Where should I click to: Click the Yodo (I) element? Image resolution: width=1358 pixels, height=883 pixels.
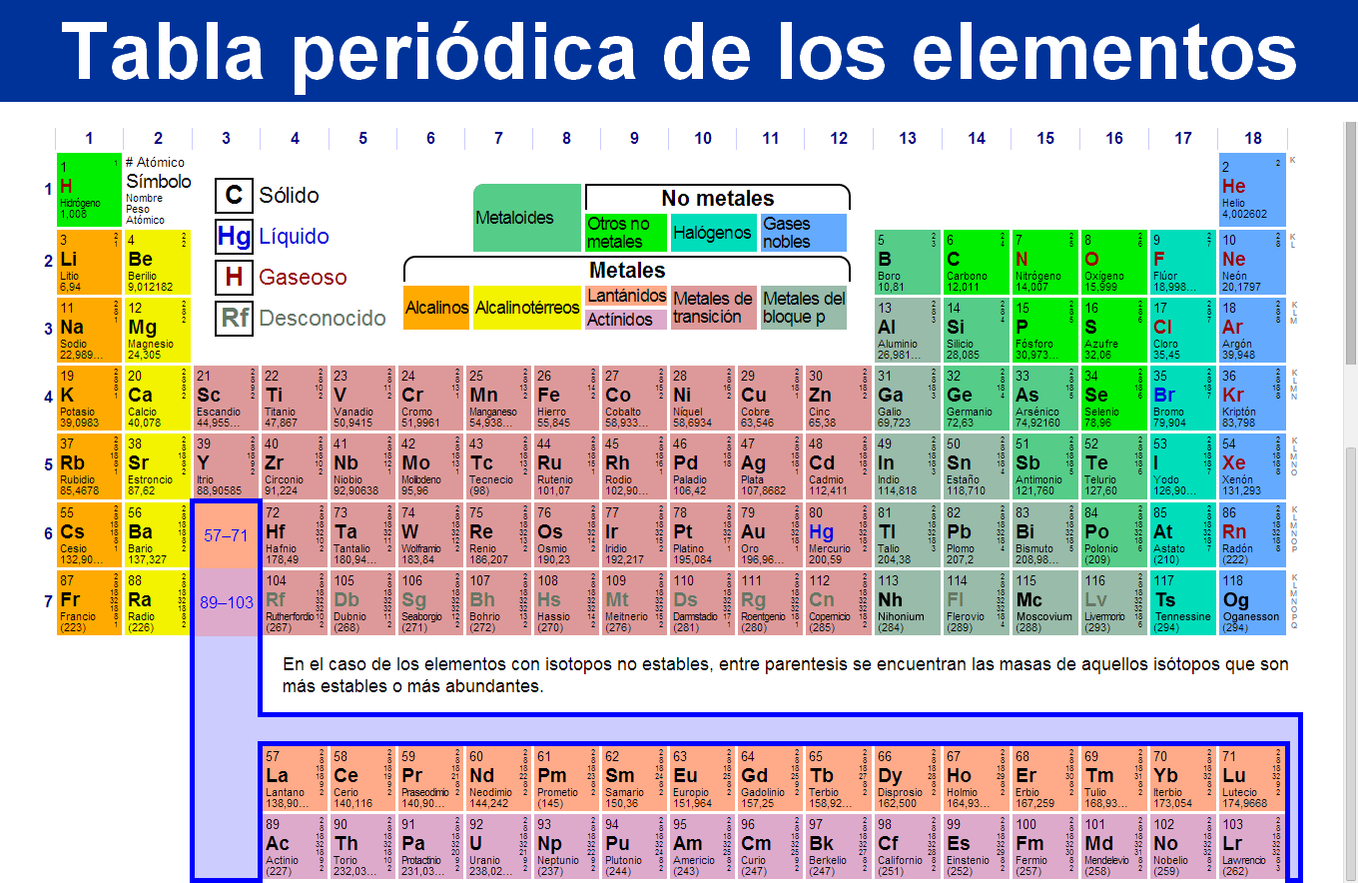[1182, 464]
